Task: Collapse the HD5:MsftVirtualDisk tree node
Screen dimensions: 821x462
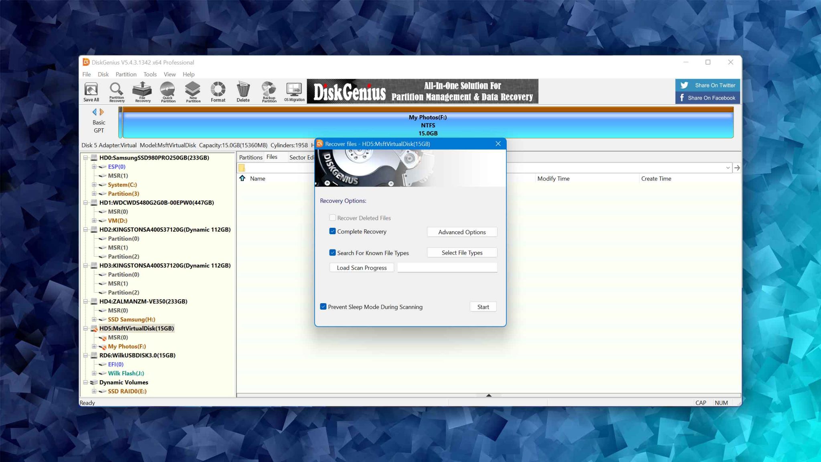Action: tap(85, 328)
